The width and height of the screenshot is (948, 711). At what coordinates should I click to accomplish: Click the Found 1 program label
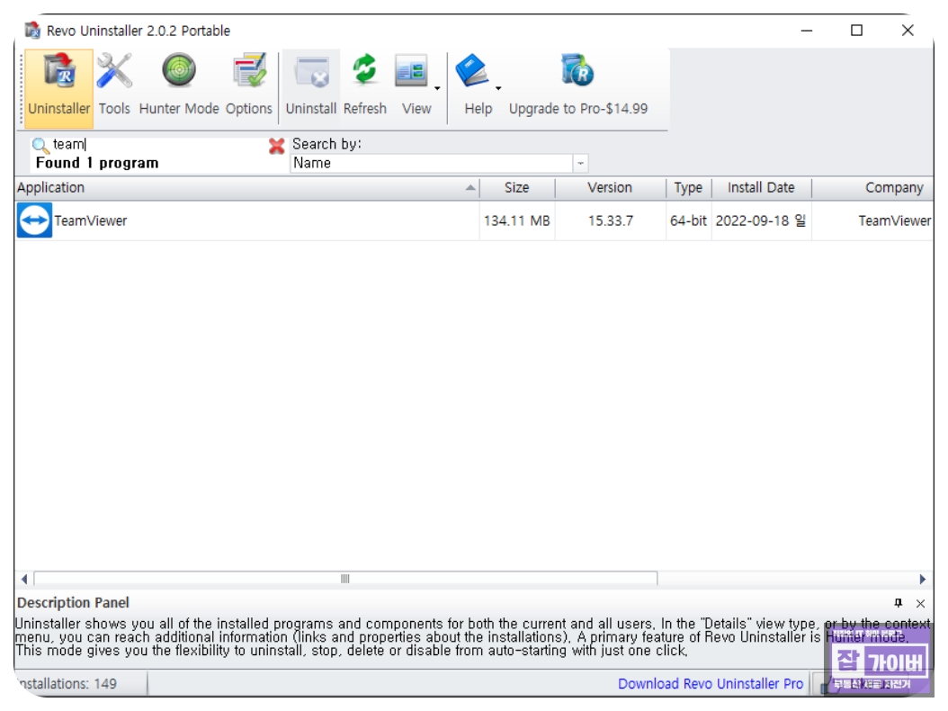point(97,163)
